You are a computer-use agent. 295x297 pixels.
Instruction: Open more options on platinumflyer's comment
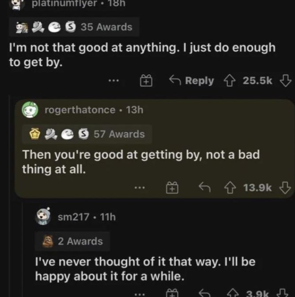113,81
